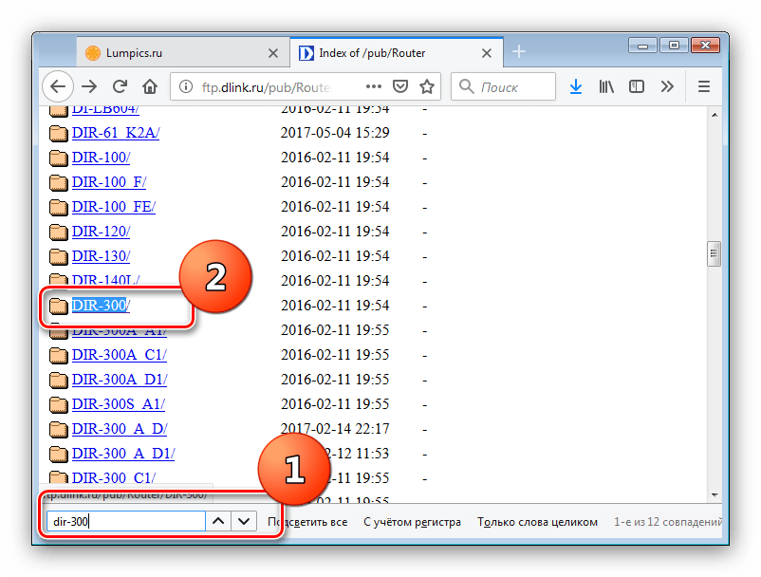Open the DIR-300/ folder link
761x577 pixels.
[101, 305]
